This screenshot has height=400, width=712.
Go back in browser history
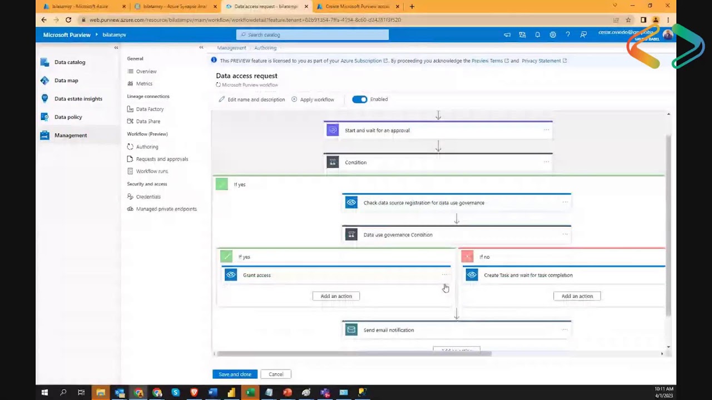pos(44,20)
